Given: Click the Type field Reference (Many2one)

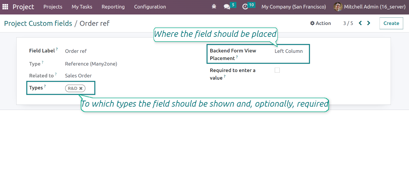Looking at the screenshot, I should point(91,64).
